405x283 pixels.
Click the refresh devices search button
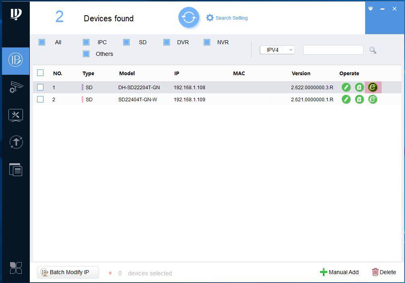[188, 18]
